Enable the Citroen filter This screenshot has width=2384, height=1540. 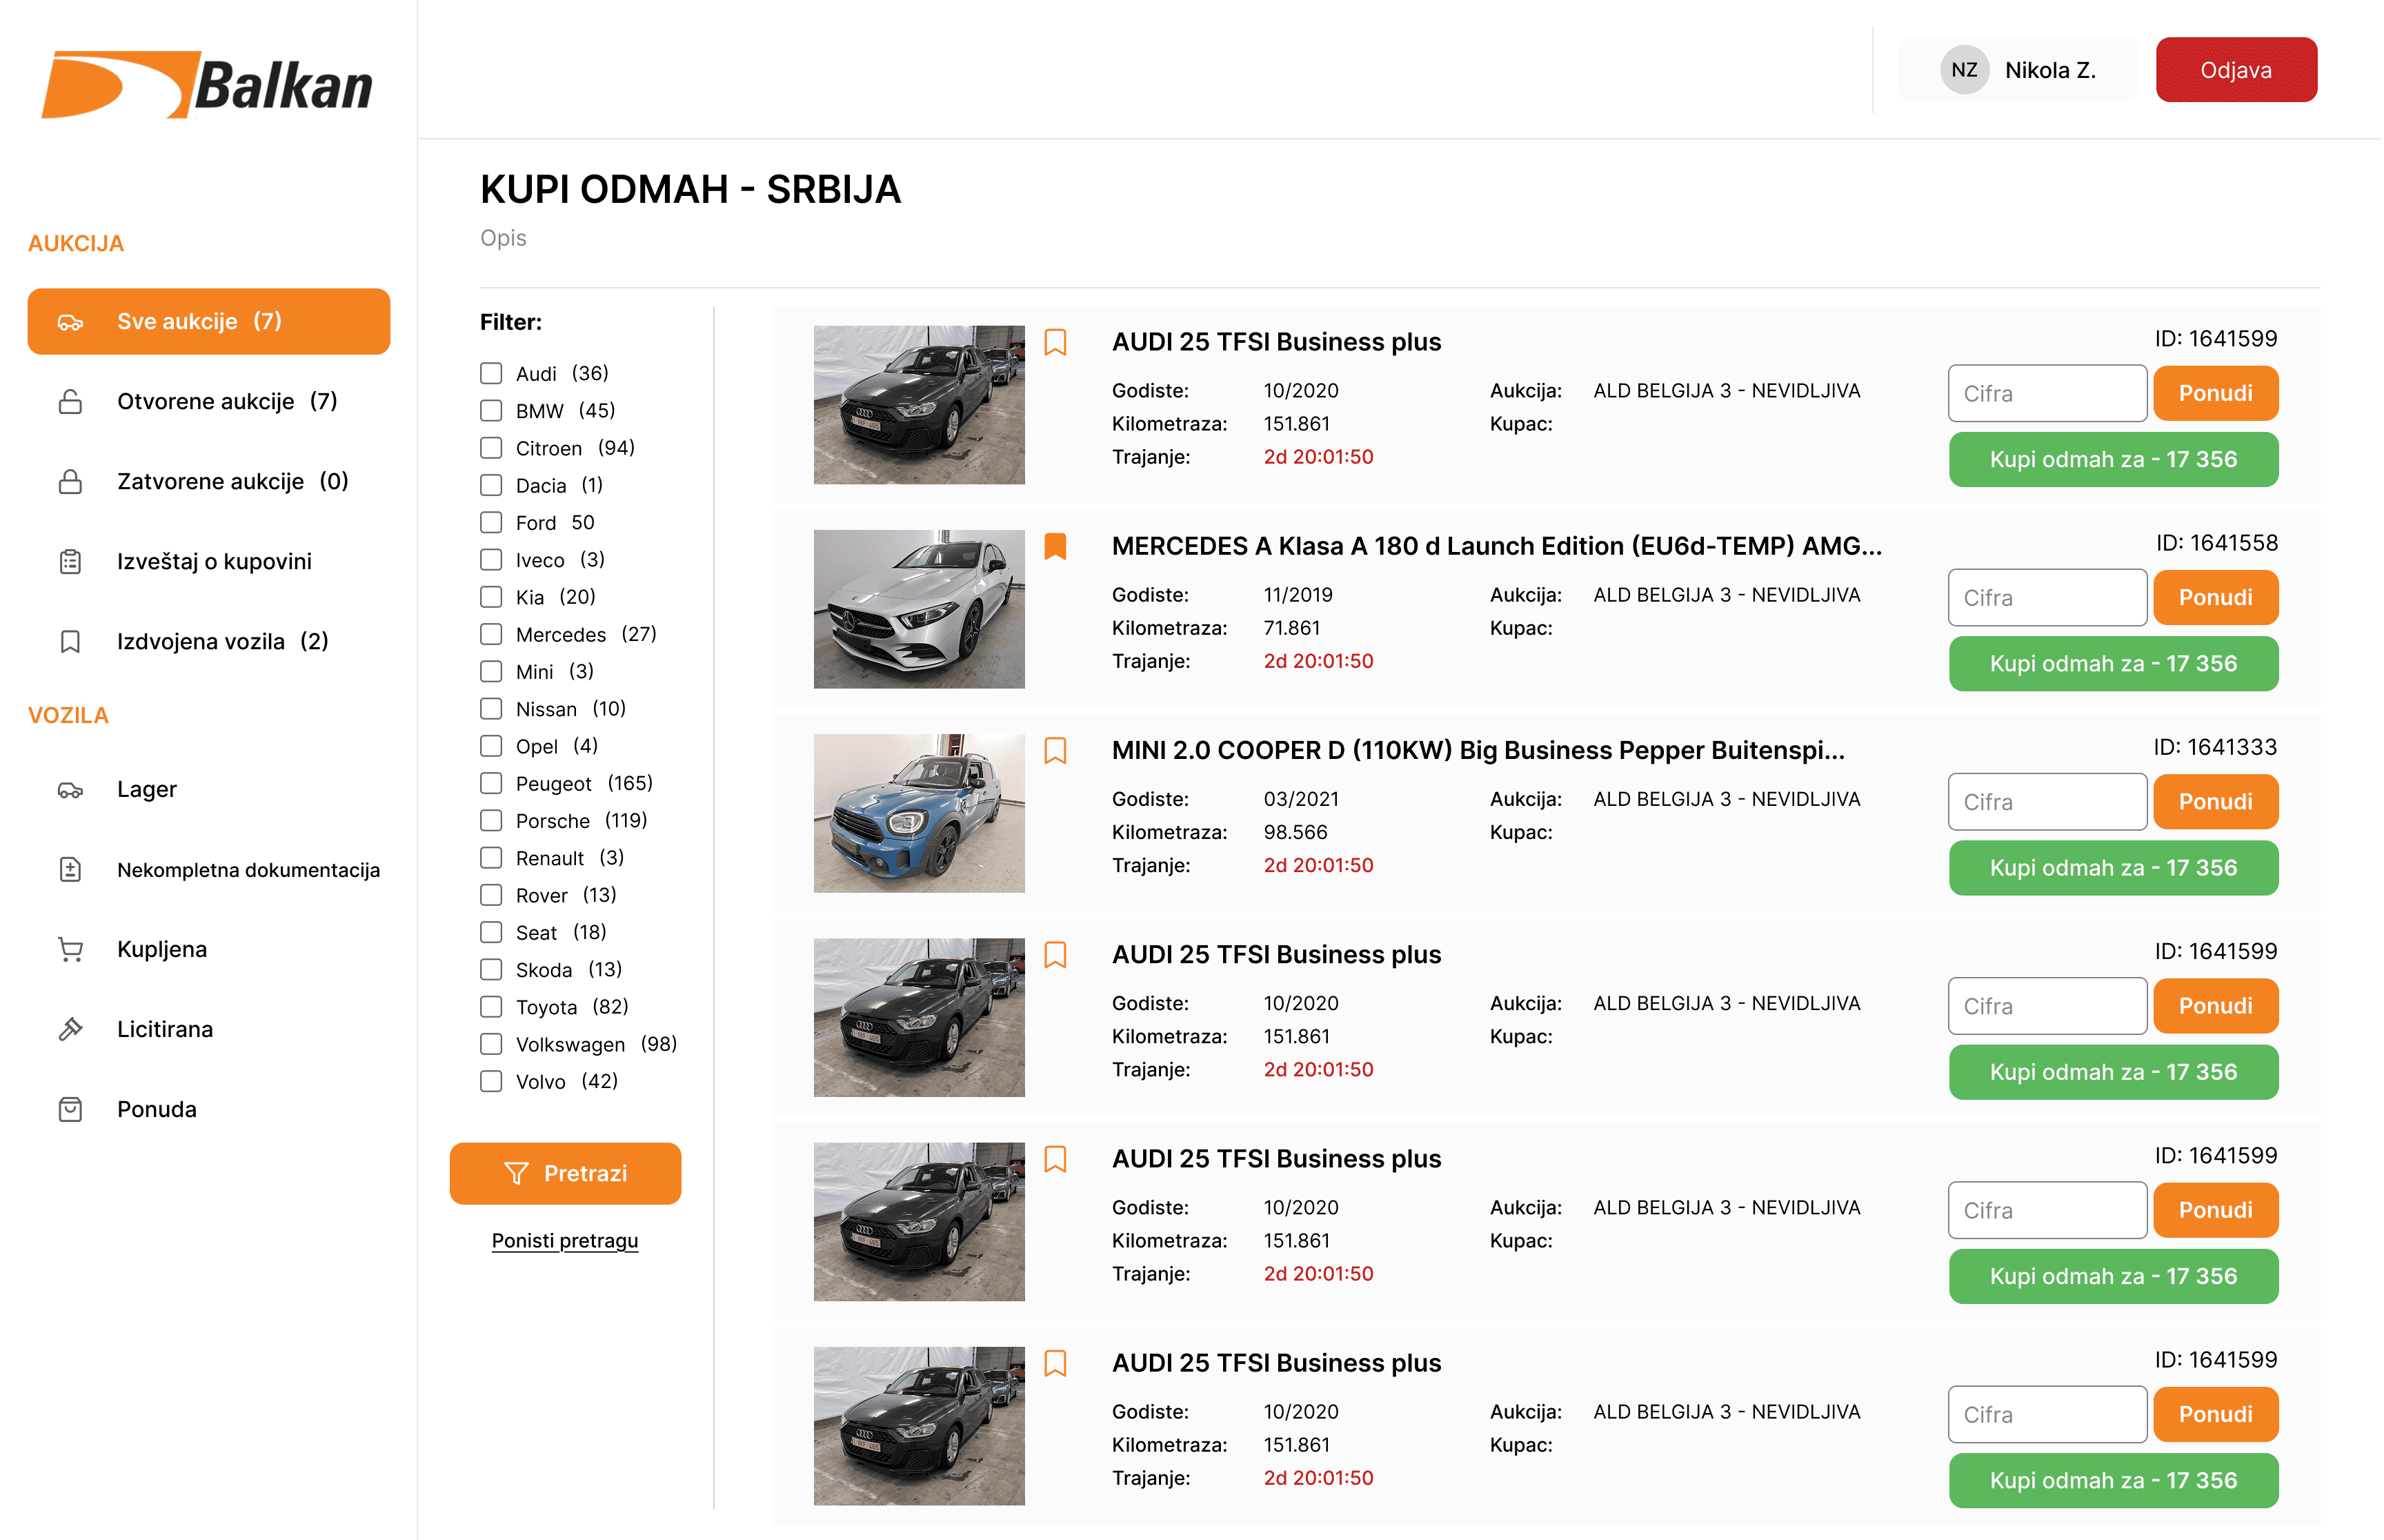click(x=490, y=448)
